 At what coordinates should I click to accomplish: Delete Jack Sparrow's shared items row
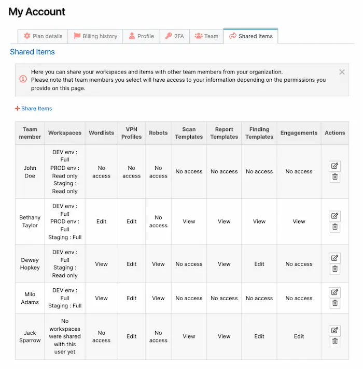(334, 341)
